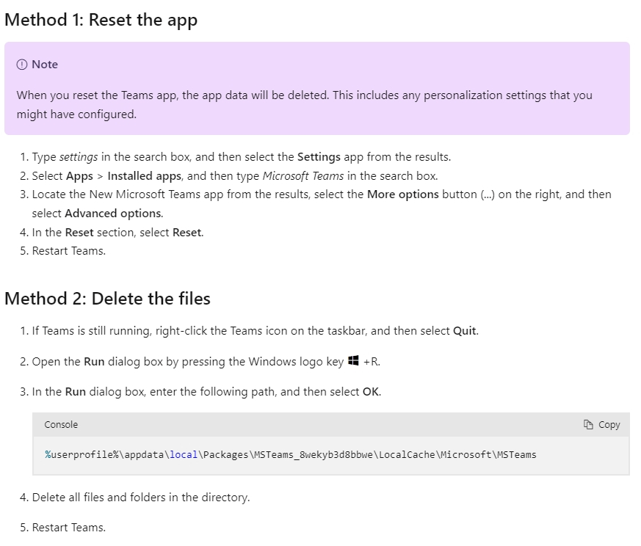
Task: Click the bold 'Settings' word in step one
Action: click(319, 157)
